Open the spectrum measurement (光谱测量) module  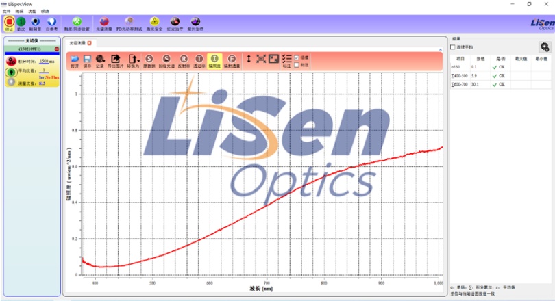click(104, 24)
